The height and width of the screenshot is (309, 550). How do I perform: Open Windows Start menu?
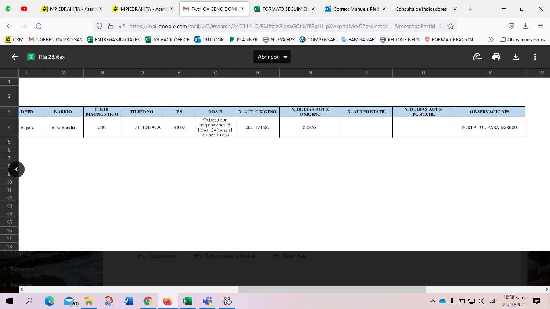tap(10, 301)
